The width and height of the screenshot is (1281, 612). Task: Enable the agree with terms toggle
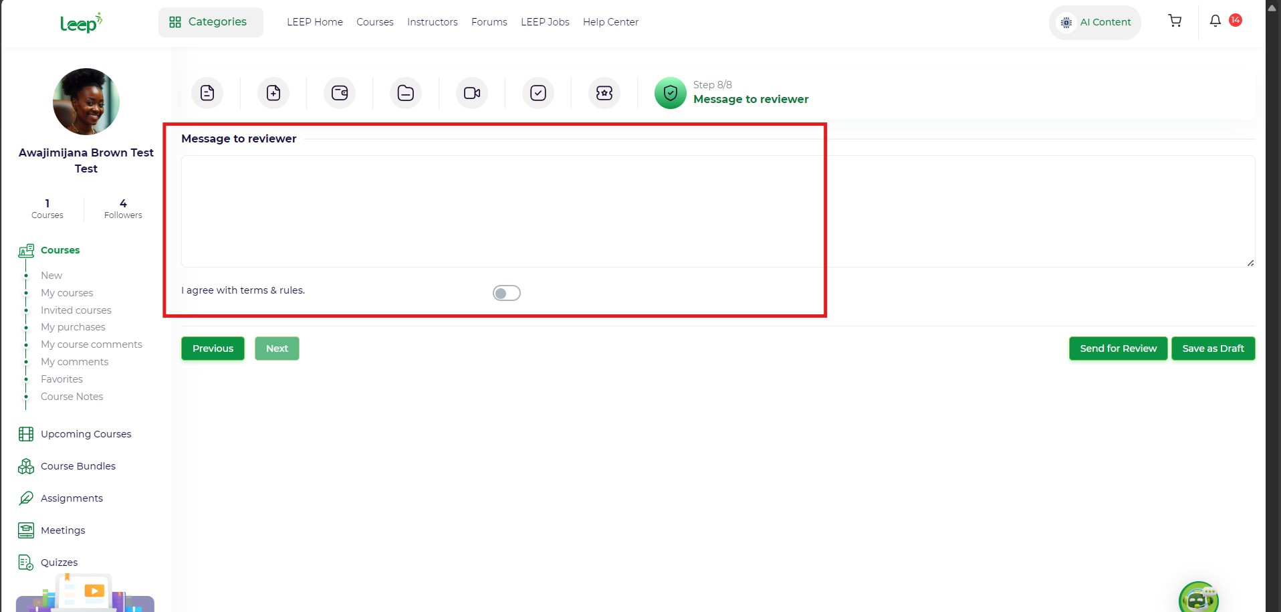[x=506, y=293]
